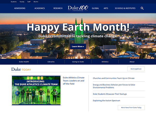Open the Faculty link in top bar
This screenshot has width=156, height=113.
(x=22, y=2)
